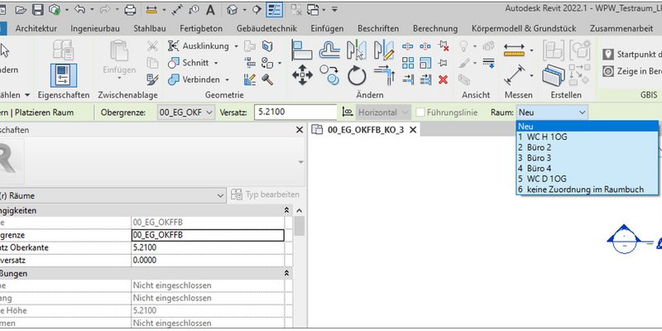662x331 pixels.
Task: Click the Undo arrow in Quick Access toolbar
Action: tap(79, 10)
